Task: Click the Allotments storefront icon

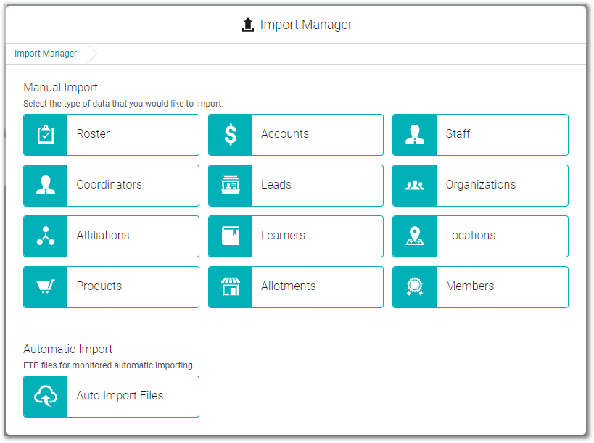Action: (x=231, y=286)
